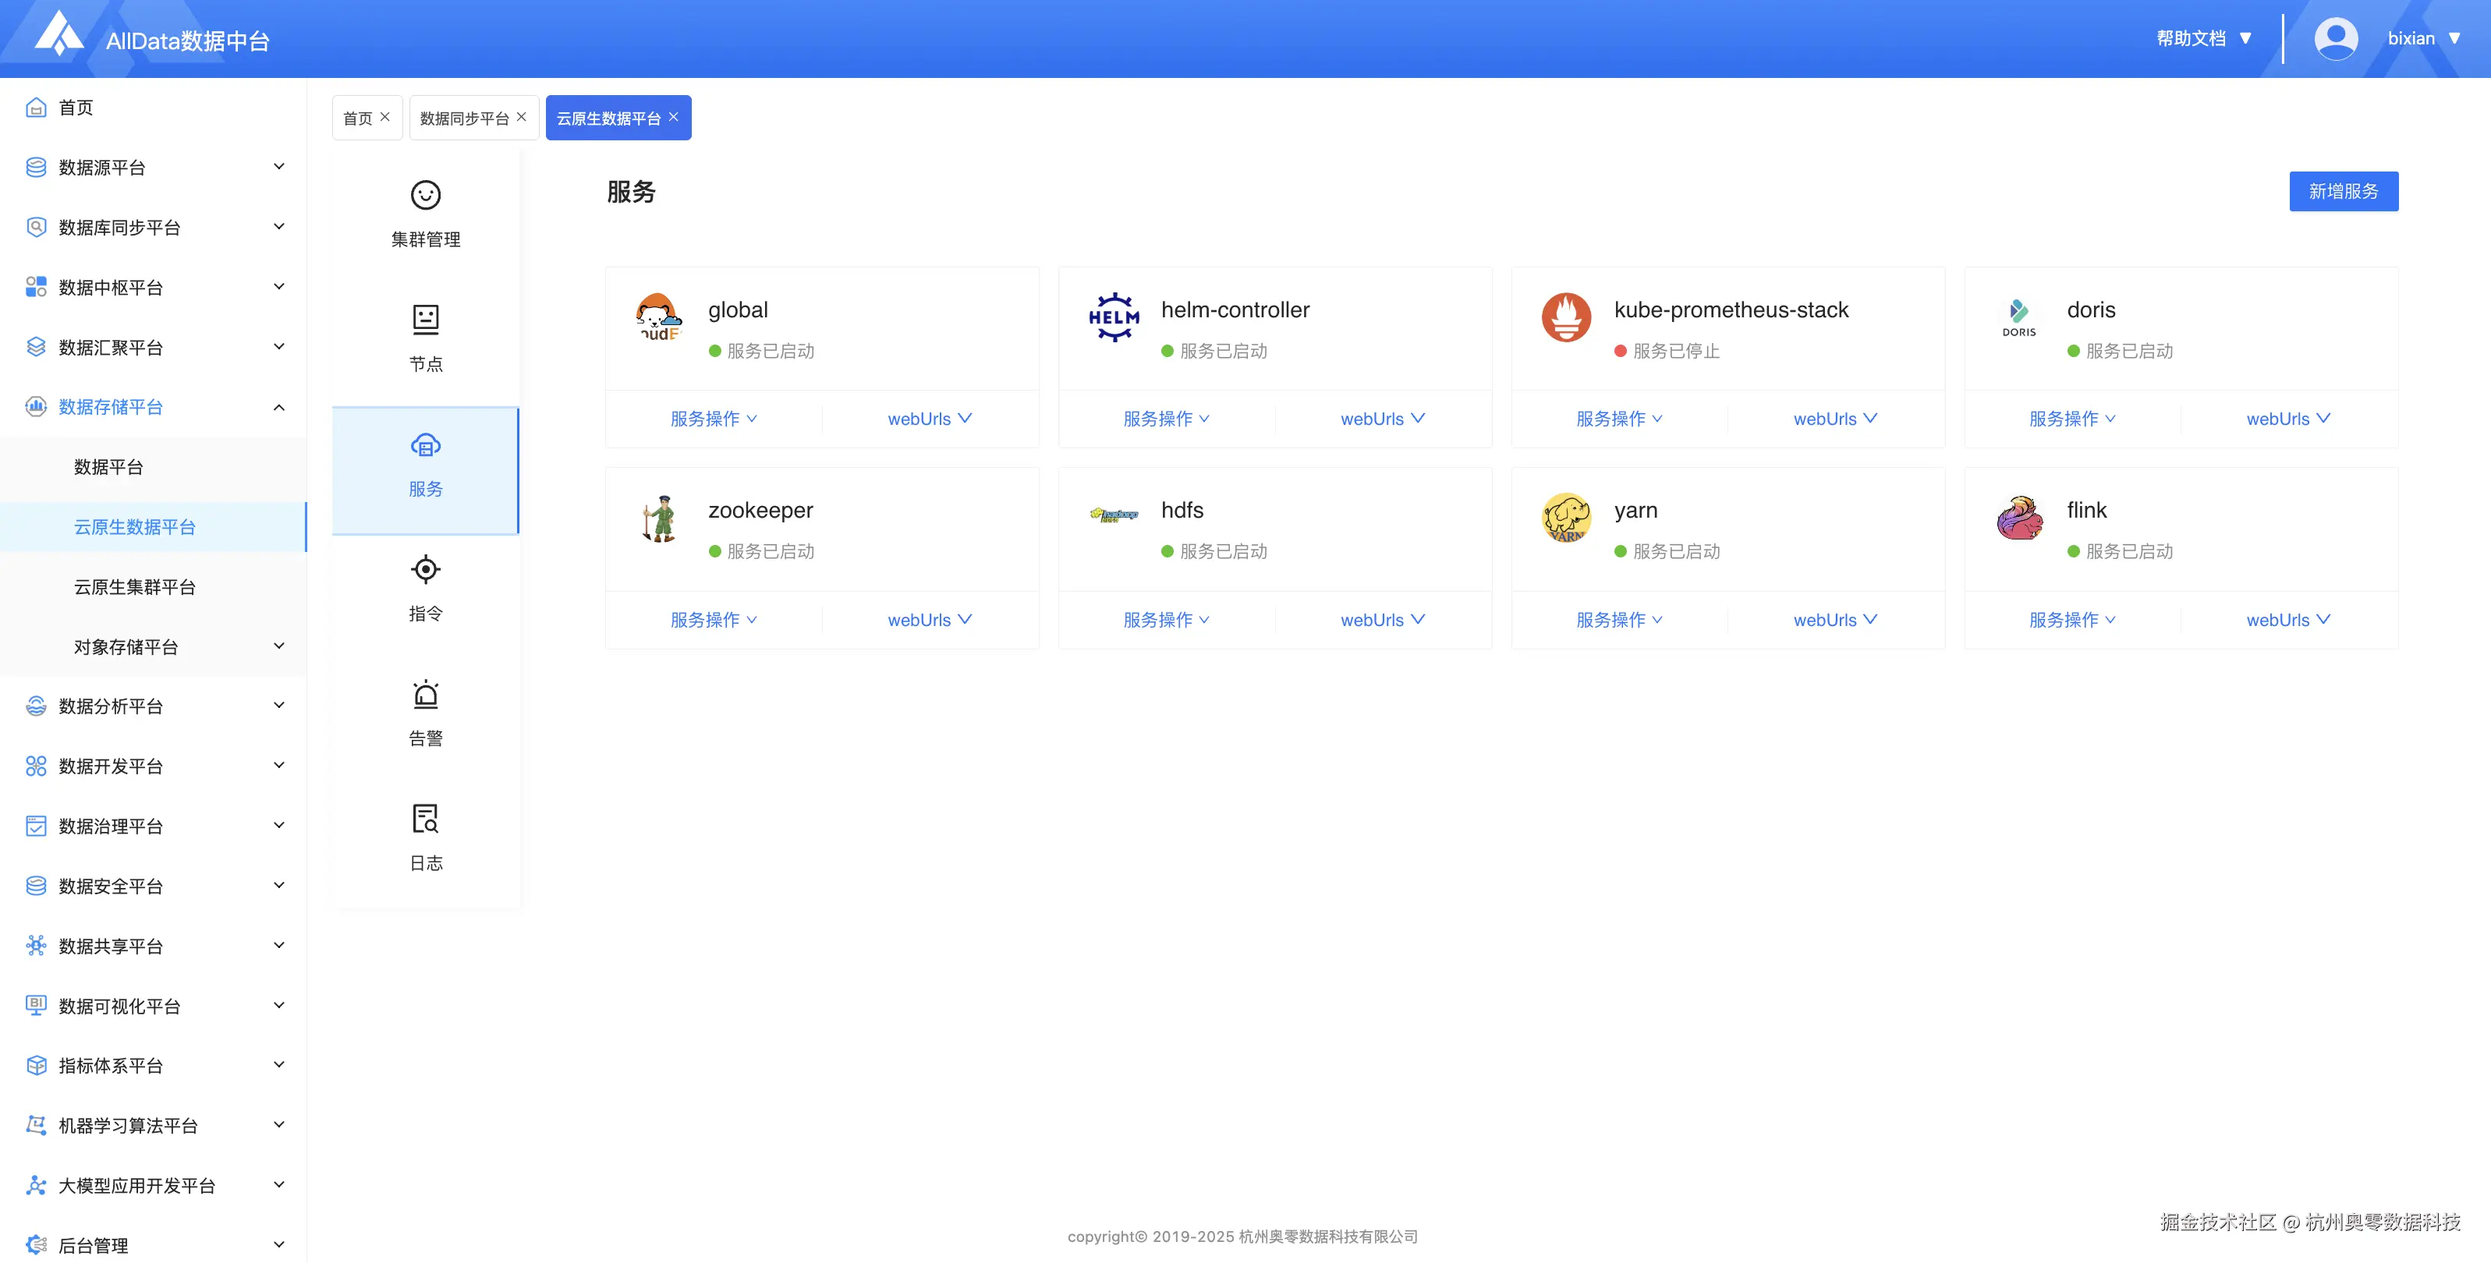Open the 集群管理 smiley icon

426,195
